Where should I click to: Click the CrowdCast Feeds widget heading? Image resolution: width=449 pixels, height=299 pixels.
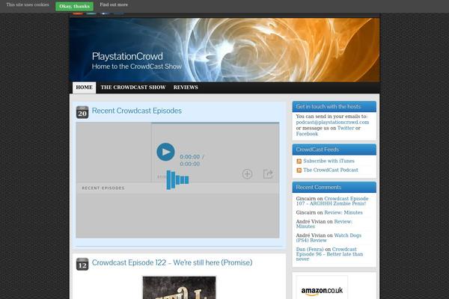tap(317, 149)
